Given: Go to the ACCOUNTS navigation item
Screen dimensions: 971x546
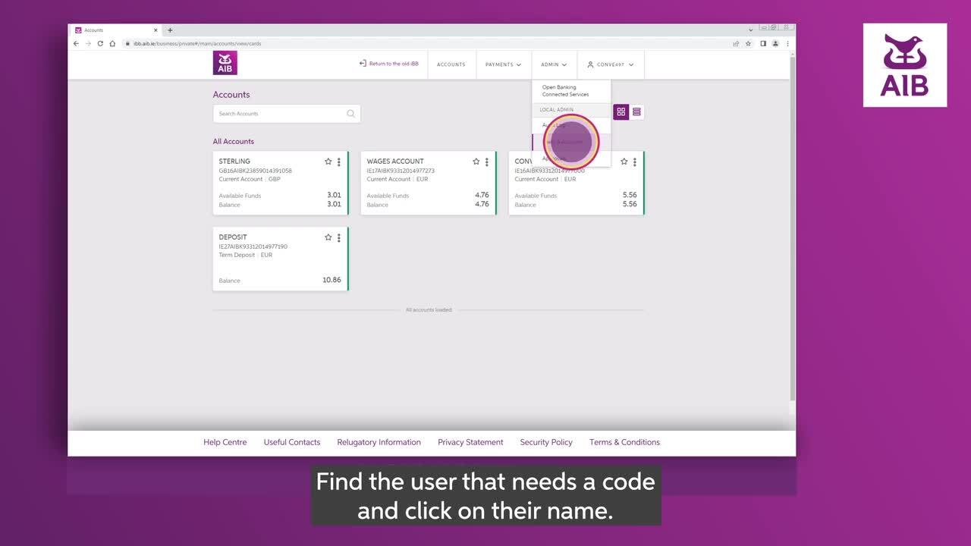Looking at the screenshot, I should tap(451, 64).
